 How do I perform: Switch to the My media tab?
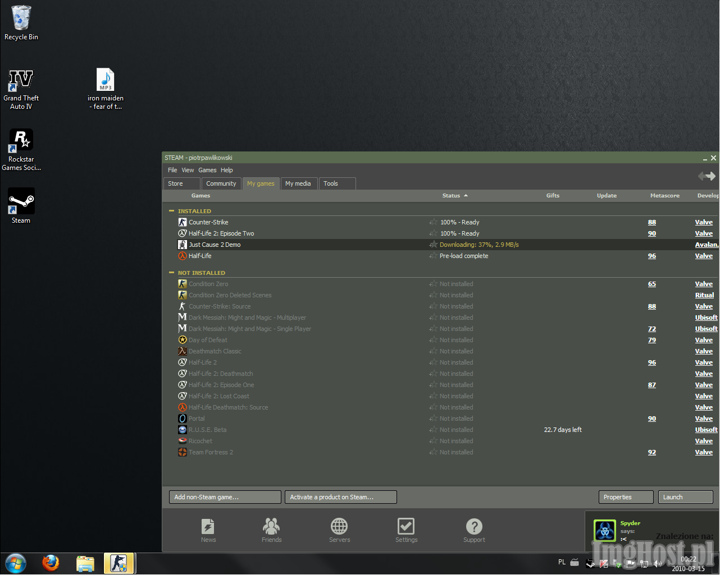298,183
